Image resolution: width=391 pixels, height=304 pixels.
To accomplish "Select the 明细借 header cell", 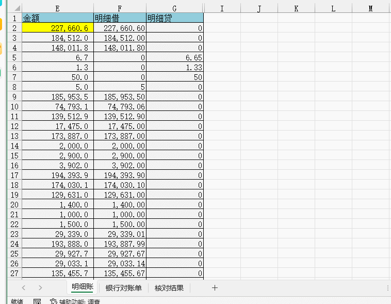I will [120, 18].
